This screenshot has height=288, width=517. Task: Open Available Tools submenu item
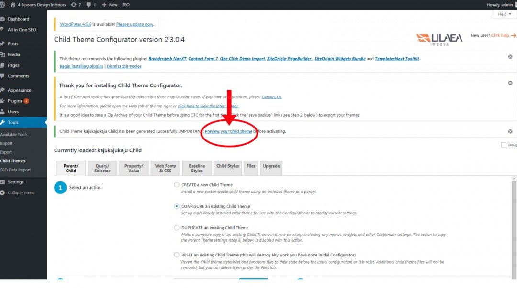point(14,134)
